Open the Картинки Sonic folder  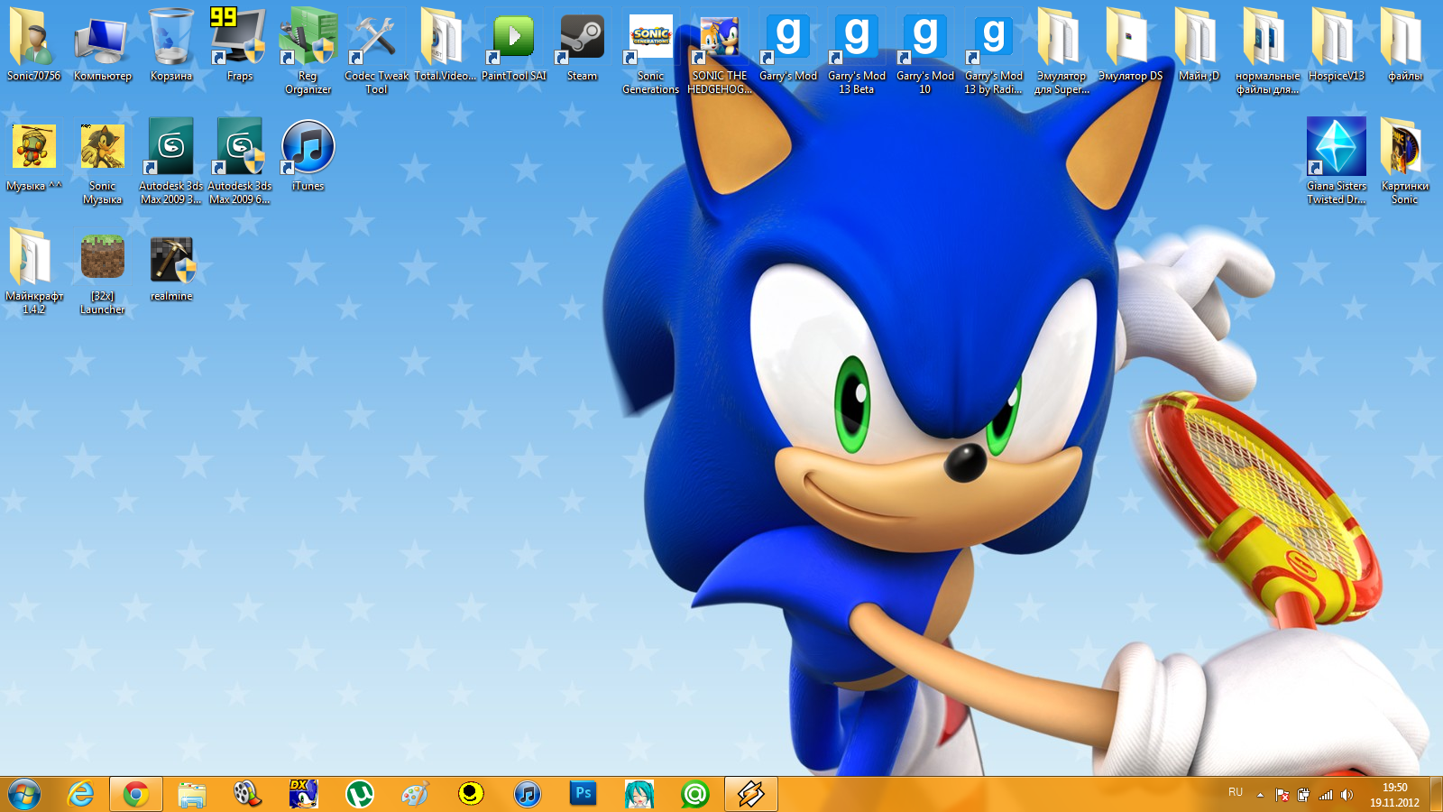1405,161
